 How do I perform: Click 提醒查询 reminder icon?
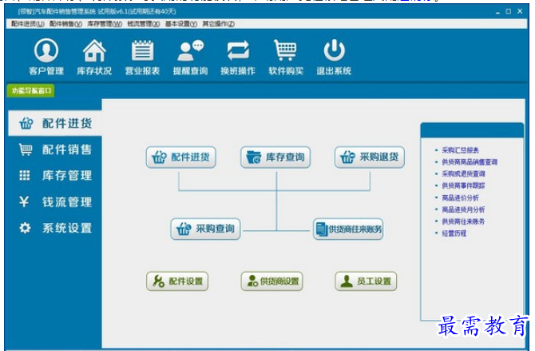190,57
